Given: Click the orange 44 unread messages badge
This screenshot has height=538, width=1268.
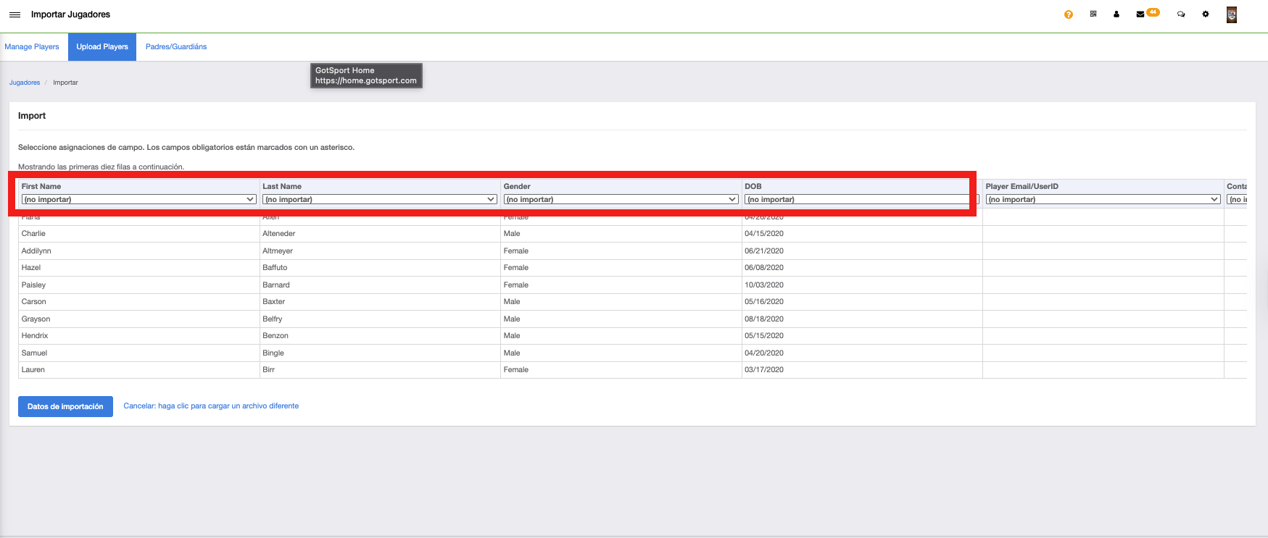Looking at the screenshot, I should pos(1153,12).
